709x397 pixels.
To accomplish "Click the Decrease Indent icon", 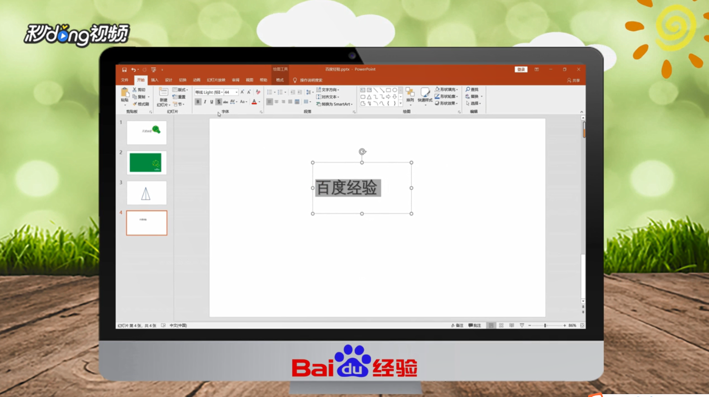I will pos(293,92).
